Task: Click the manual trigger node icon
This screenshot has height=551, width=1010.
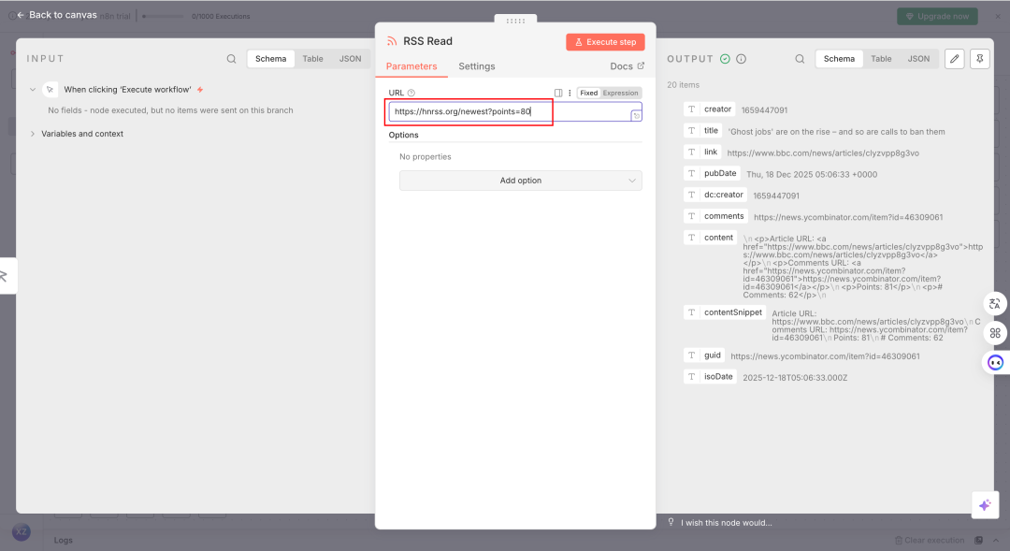Action: tap(50, 90)
